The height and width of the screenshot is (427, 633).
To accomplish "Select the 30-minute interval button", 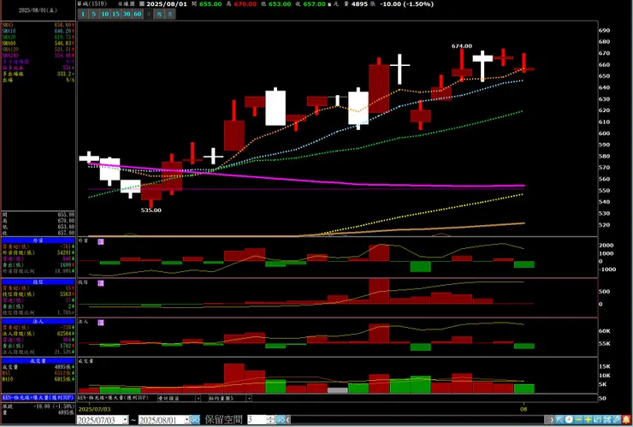I will (x=127, y=14).
